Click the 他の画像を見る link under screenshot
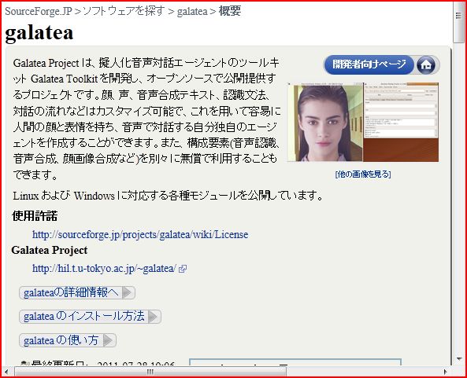This screenshot has width=467, height=378. 363,174
